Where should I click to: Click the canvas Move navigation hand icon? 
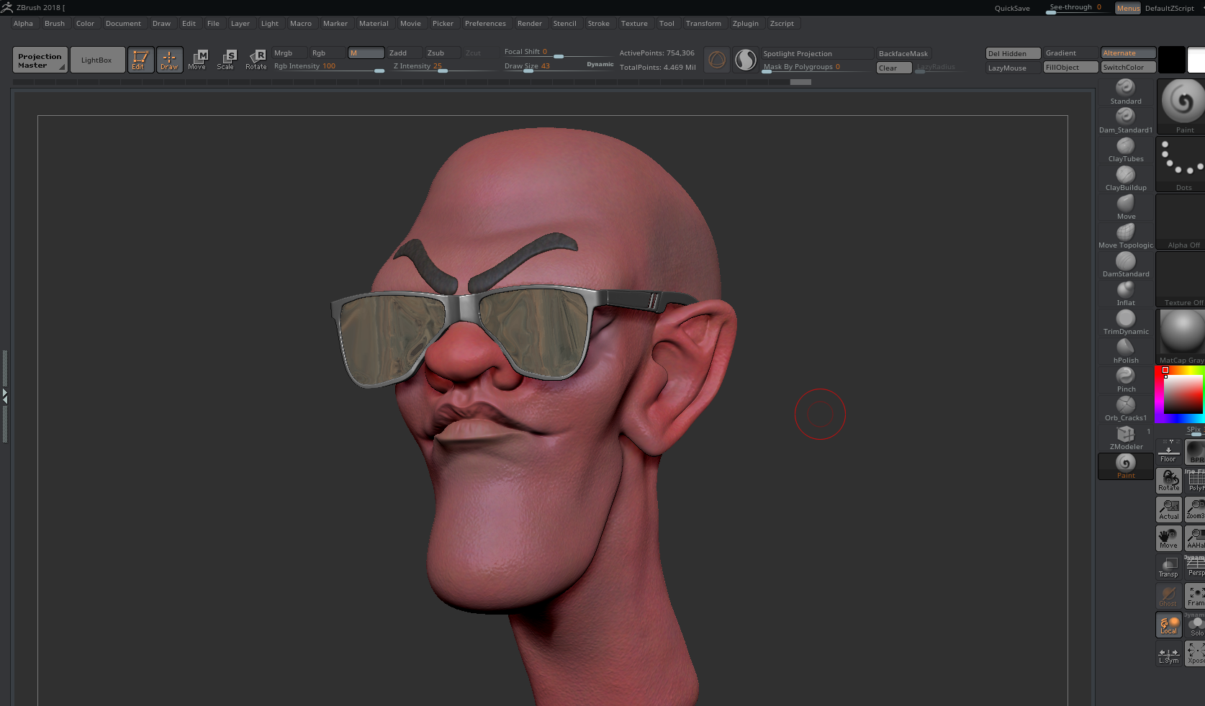tap(1169, 538)
